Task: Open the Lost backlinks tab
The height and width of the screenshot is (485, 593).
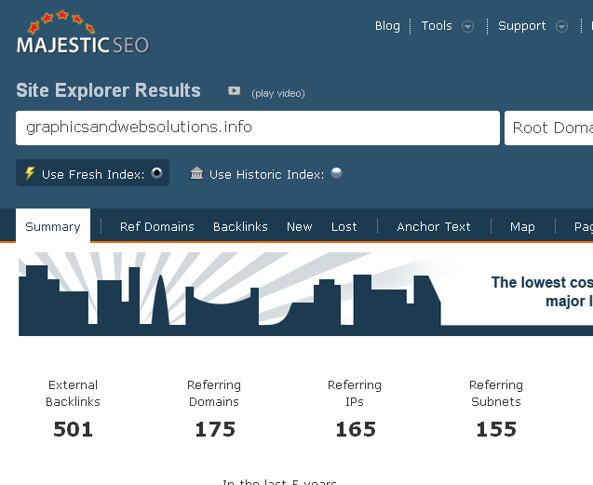Action: 344,226
